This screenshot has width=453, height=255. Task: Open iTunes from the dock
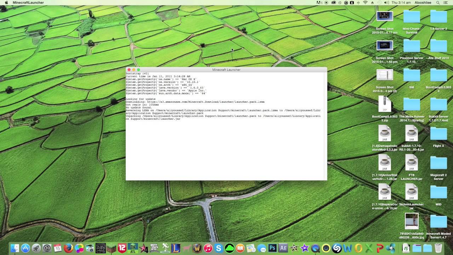tap(208, 248)
